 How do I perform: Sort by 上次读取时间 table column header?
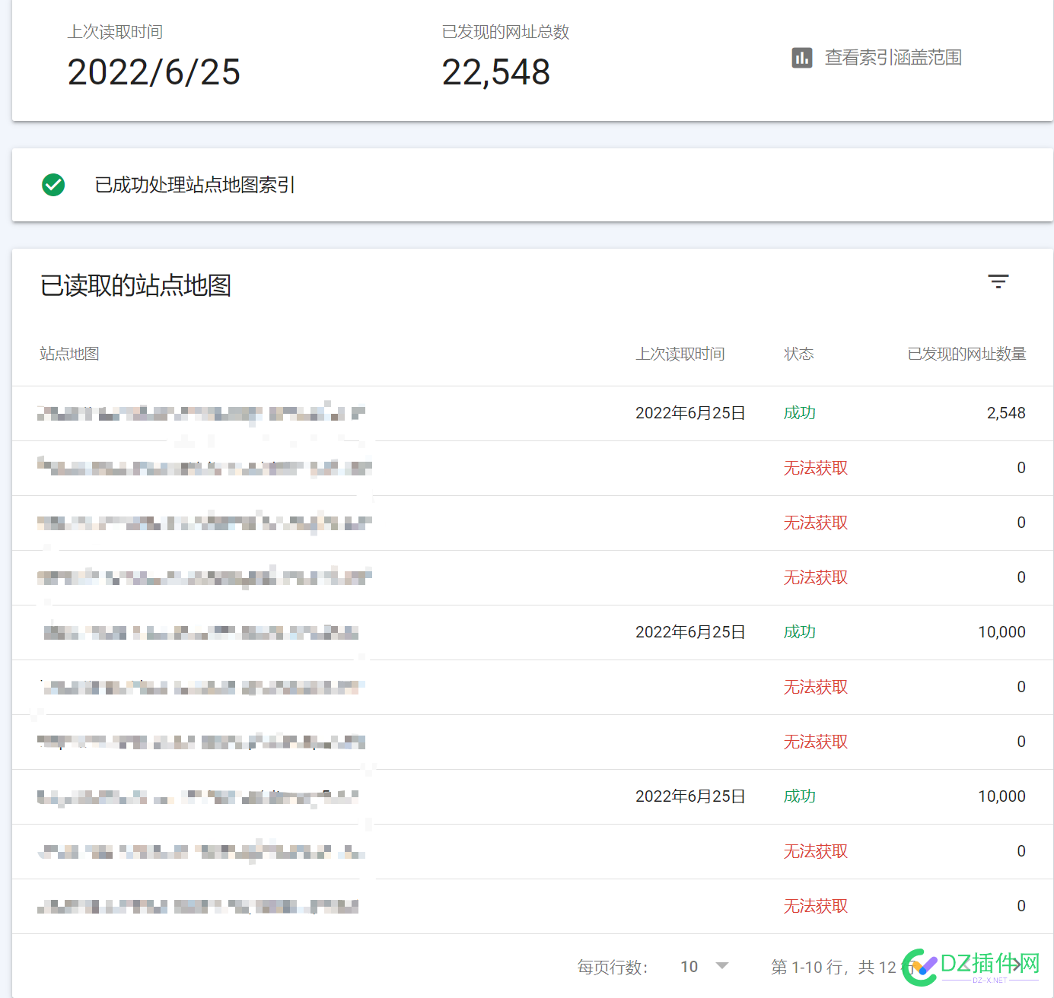tap(680, 354)
